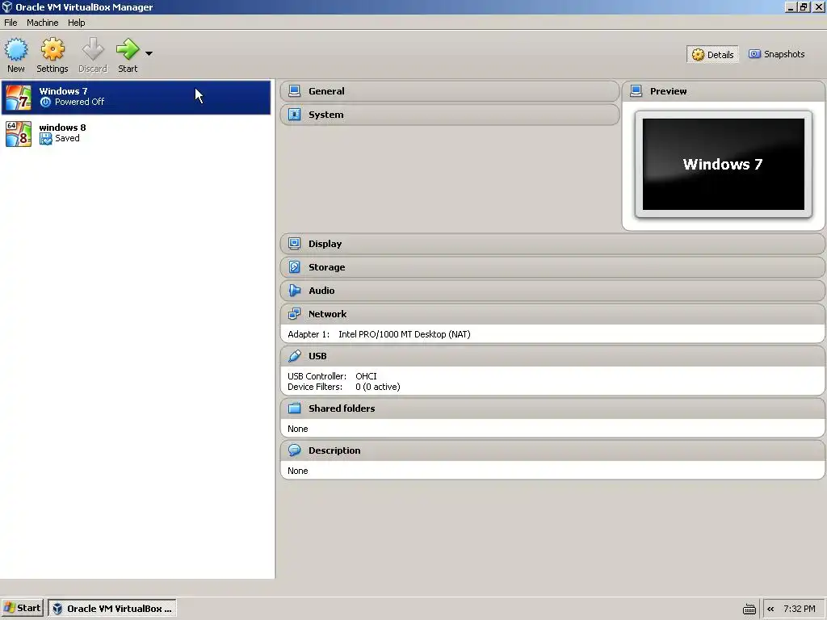The width and height of the screenshot is (827, 620).
Task: Click None under Description
Action: (x=297, y=471)
